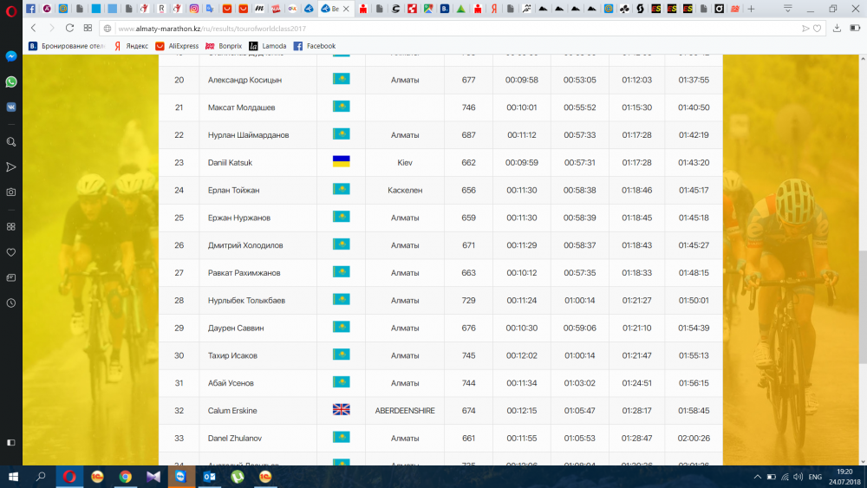
Task: Click the sidebar search icon
Action: [x=11, y=141]
